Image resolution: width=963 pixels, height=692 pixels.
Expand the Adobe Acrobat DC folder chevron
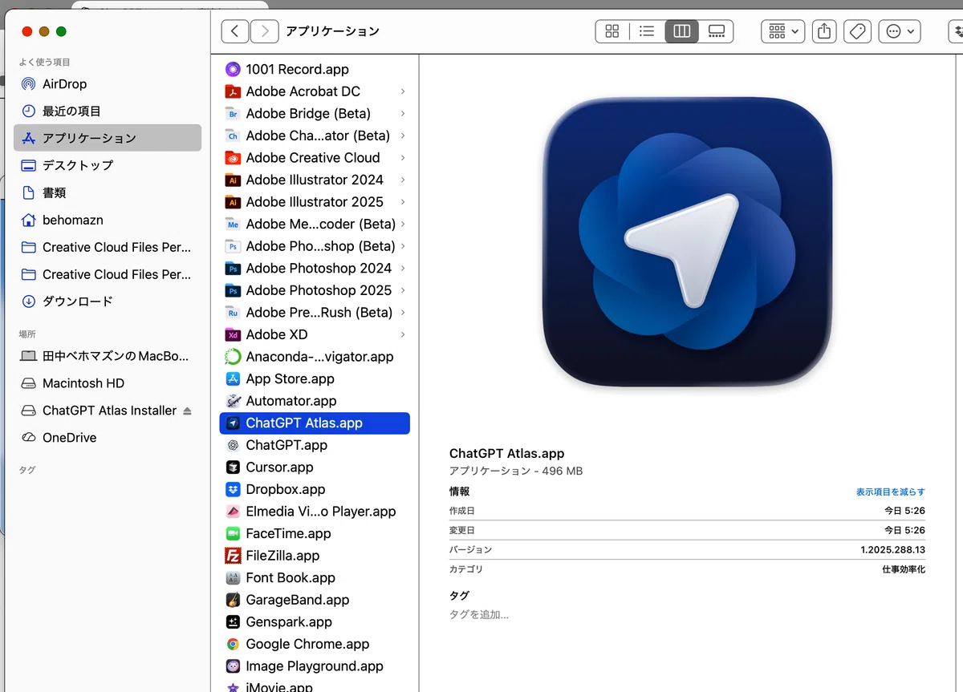coord(402,91)
